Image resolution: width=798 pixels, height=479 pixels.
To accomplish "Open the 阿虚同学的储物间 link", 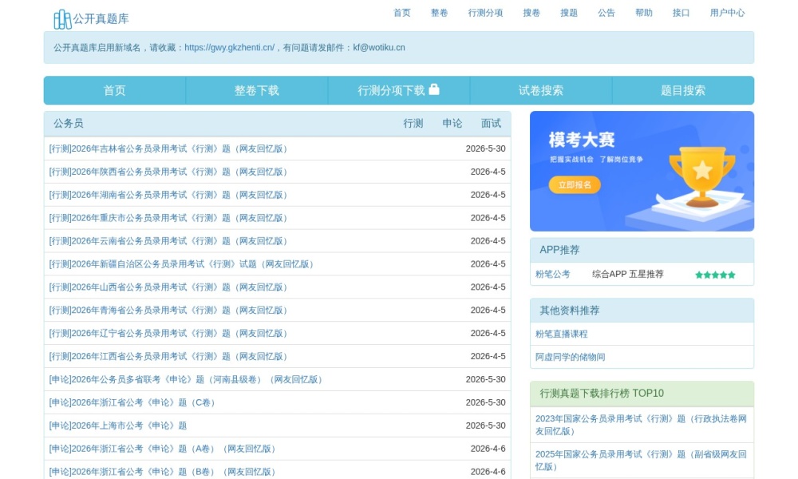I will pyautogui.click(x=570, y=357).
